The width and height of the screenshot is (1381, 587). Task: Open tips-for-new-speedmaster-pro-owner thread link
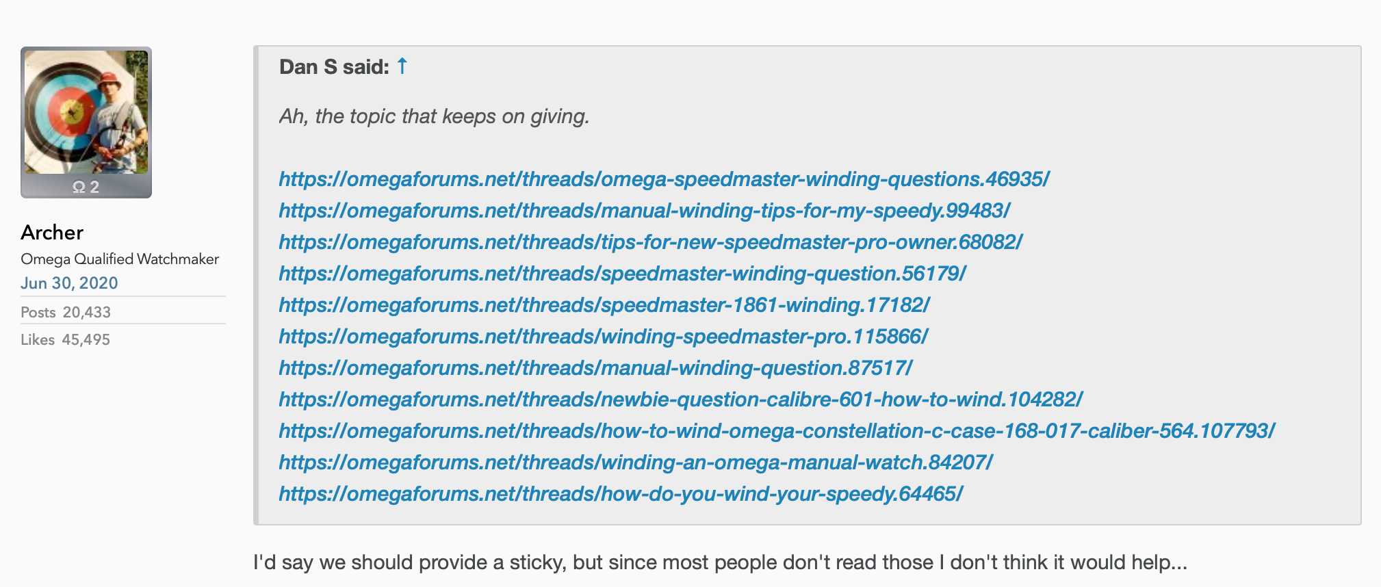tap(650, 242)
